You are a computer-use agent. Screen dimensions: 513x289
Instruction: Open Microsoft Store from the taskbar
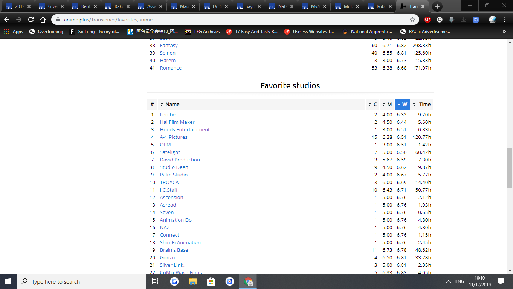tap(211, 281)
